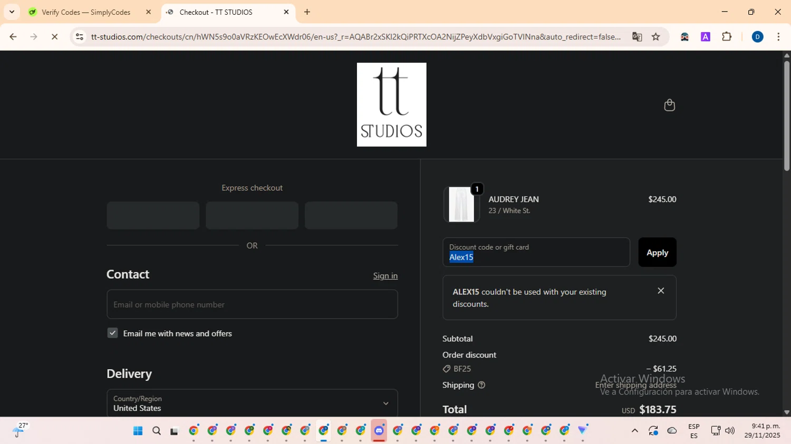Image resolution: width=791 pixels, height=444 pixels.
Task: Open the Windows Start menu
Action: coord(138,431)
